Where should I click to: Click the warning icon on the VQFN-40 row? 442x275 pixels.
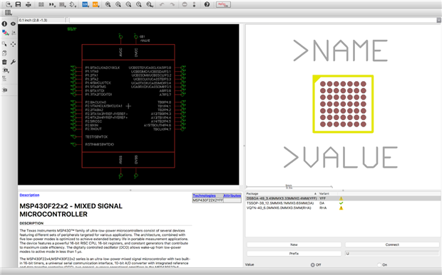click(x=341, y=208)
